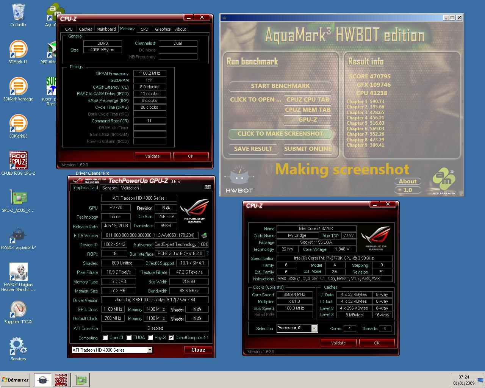Open GPU-Z button in AquaMark

coord(308,119)
